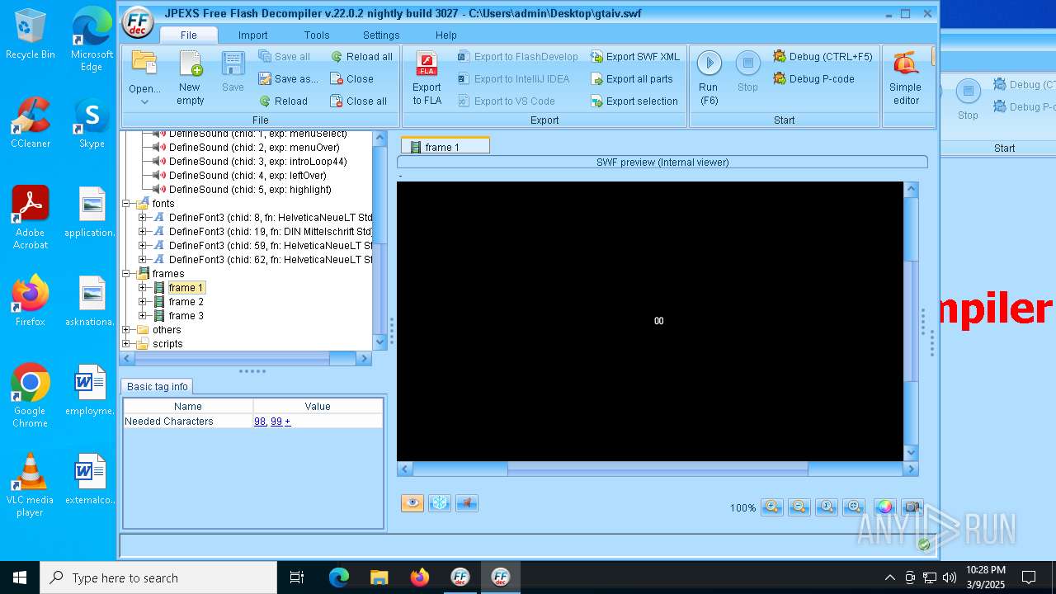Image resolution: width=1056 pixels, height=594 pixels.
Task: Click the tree horizontal scrollbar
Action: [246, 359]
